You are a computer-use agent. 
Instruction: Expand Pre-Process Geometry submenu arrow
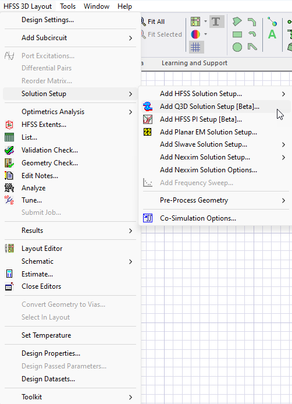[x=283, y=200]
